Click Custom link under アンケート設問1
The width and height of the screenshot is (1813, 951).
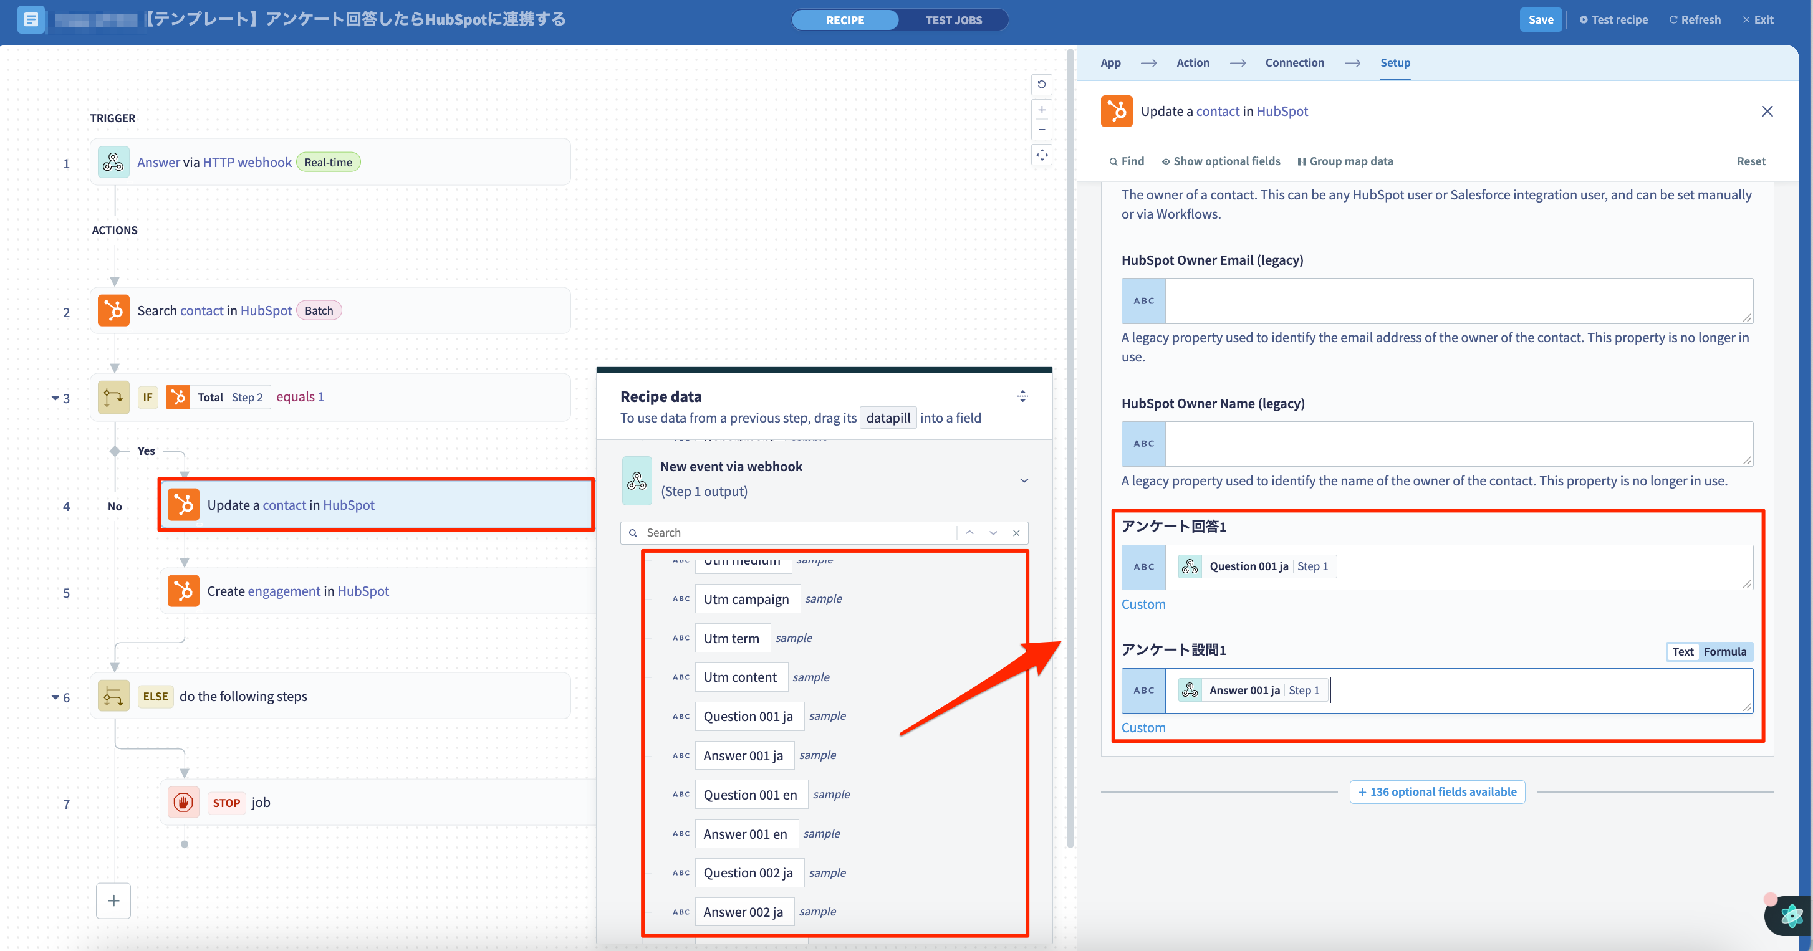click(1143, 727)
